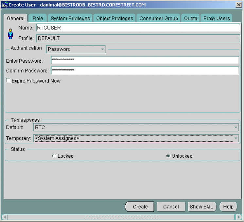Expand the Profile dropdown
Screen dimensions: 244x222
tap(237, 38)
